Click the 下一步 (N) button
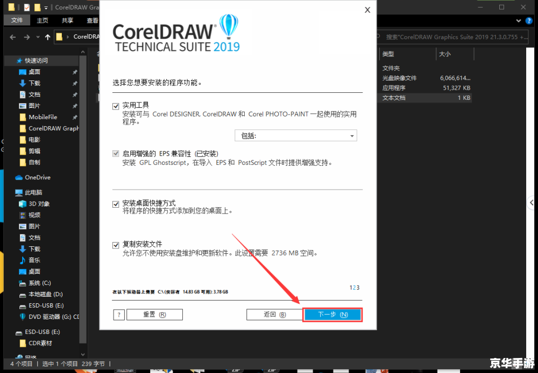This screenshot has height=373, width=538. 332,315
